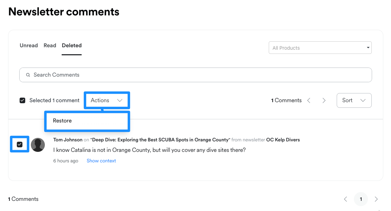The height and width of the screenshot is (211, 391).
Task: Choose Restore from the Actions menu
Action: point(62,121)
